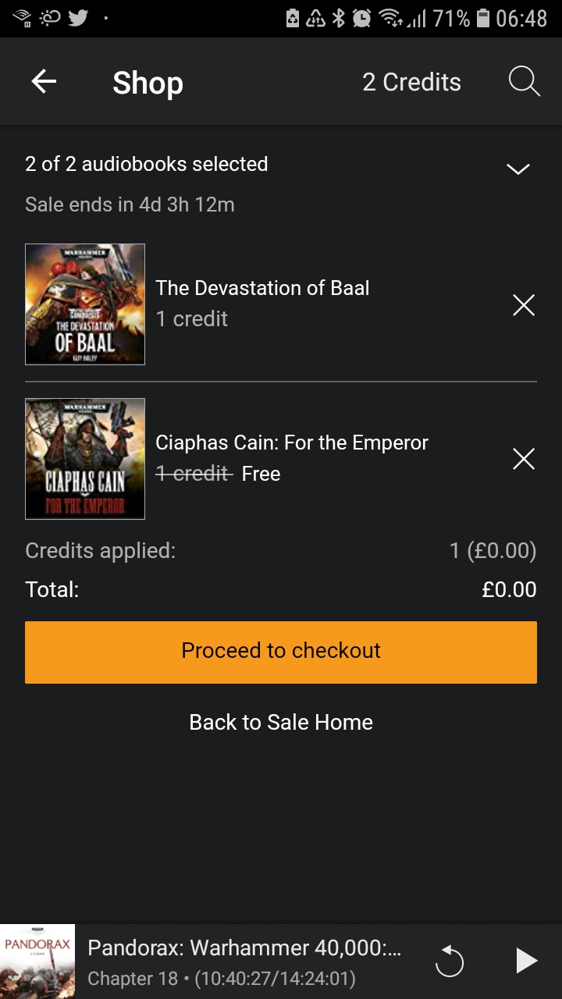Remove Ciaphas Cain: For the Emperor
This screenshot has width=562, height=999.
click(524, 459)
